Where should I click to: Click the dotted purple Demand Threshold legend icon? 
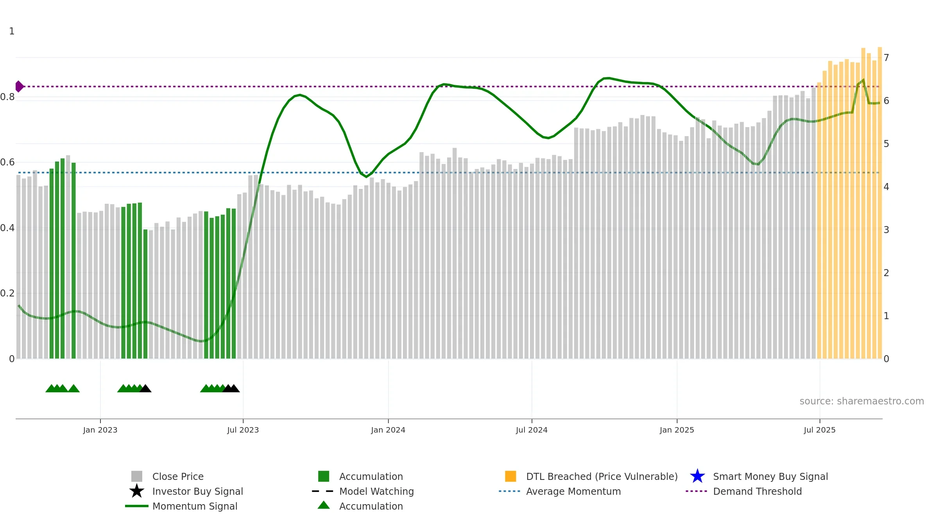click(x=696, y=491)
